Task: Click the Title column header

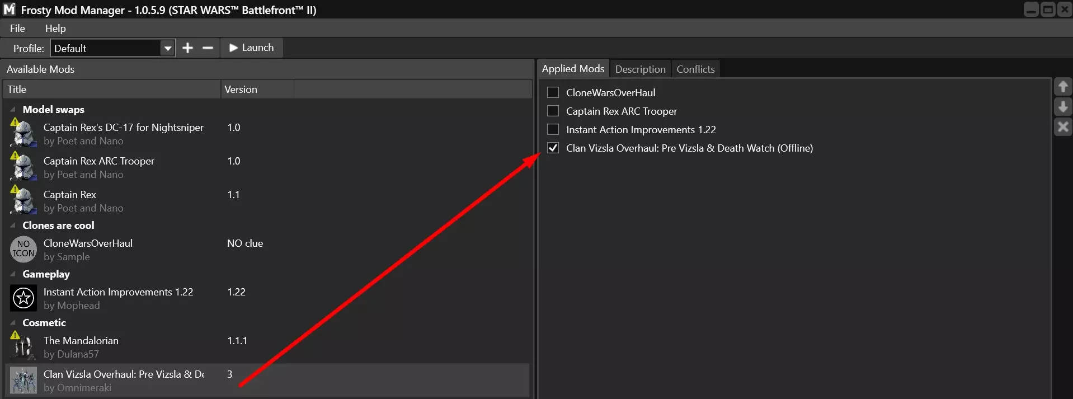Action: click(112, 90)
